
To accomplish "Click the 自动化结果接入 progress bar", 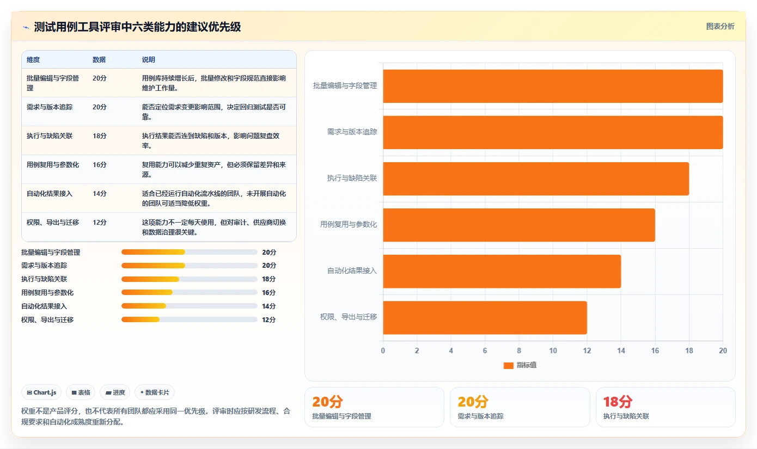I will pos(190,306).
